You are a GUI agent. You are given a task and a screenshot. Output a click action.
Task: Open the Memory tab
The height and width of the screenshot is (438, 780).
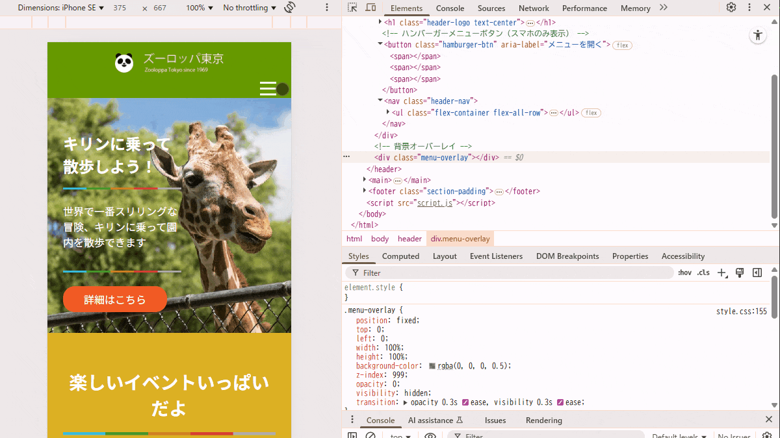pyautogui.click(x=635, y=8)
